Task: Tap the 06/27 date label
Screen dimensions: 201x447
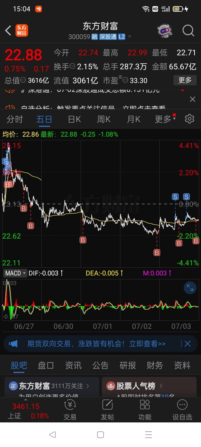Action: (x=24, y=326)
